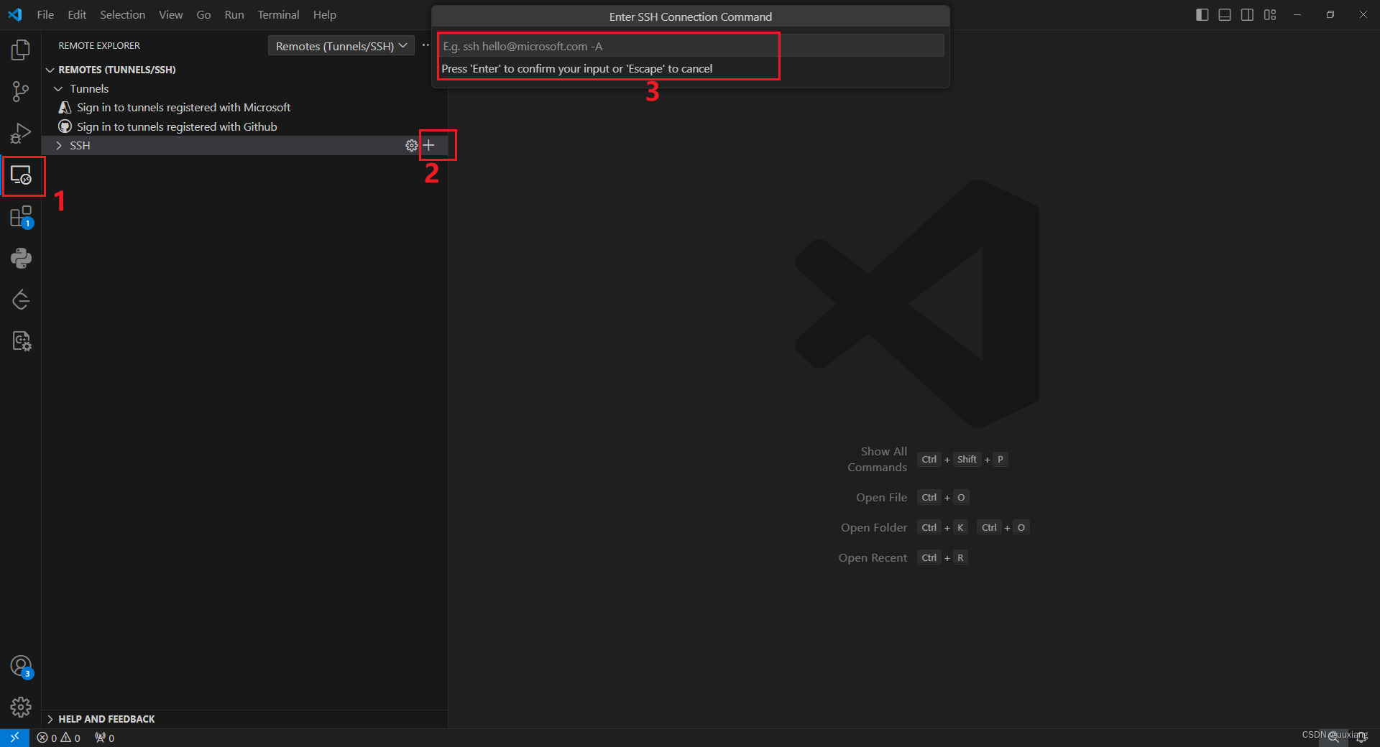Viewport: 1380px width, 747px height.
Task: Click the Add New SSH remote plus button
Action: 430,145
